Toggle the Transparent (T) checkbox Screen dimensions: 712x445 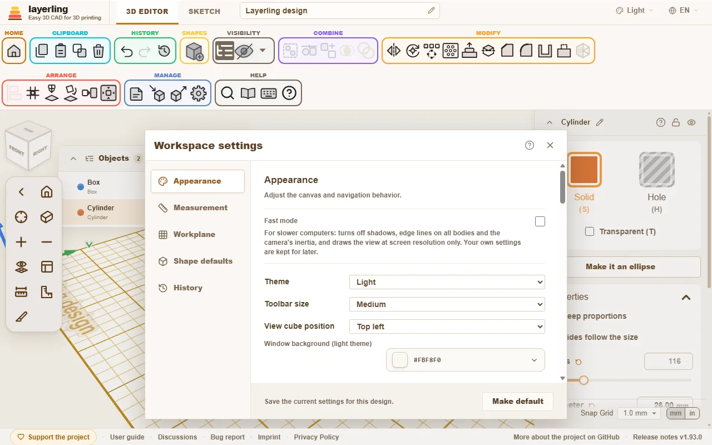click(590, 231)
